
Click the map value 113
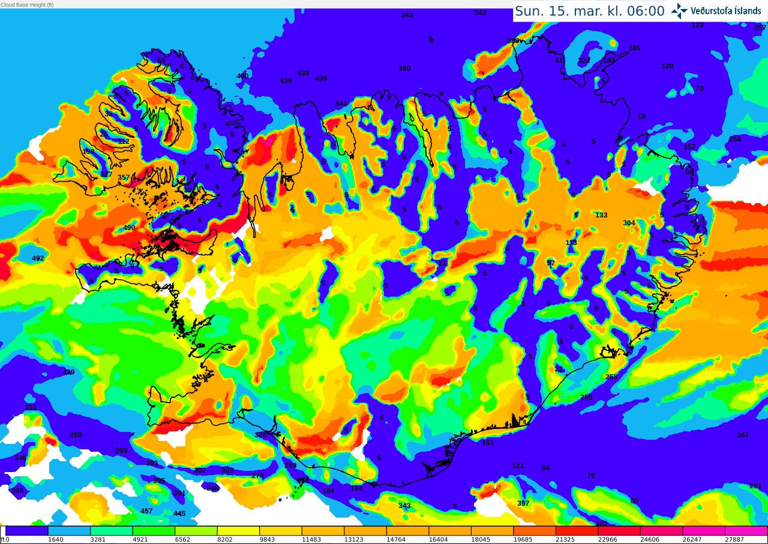(571, 243)
